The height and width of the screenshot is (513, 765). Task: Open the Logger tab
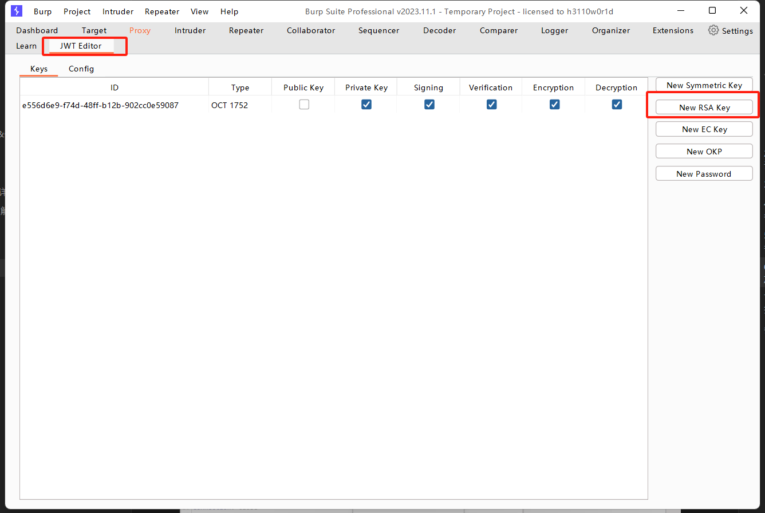click(x=555, y=30)
